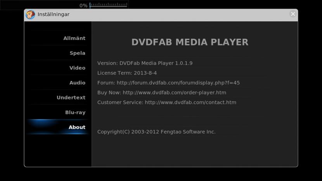Click the 0% percentage label

83,5
